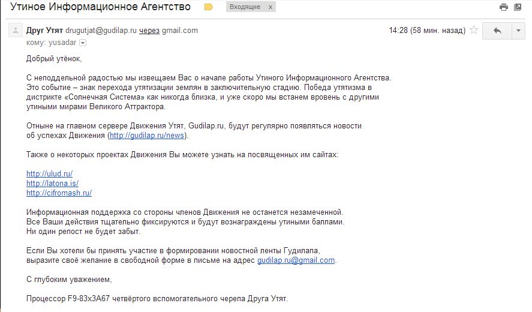The image size is (532, 312).
Task: Click the reply arrow button
Action: click(497, 31)
